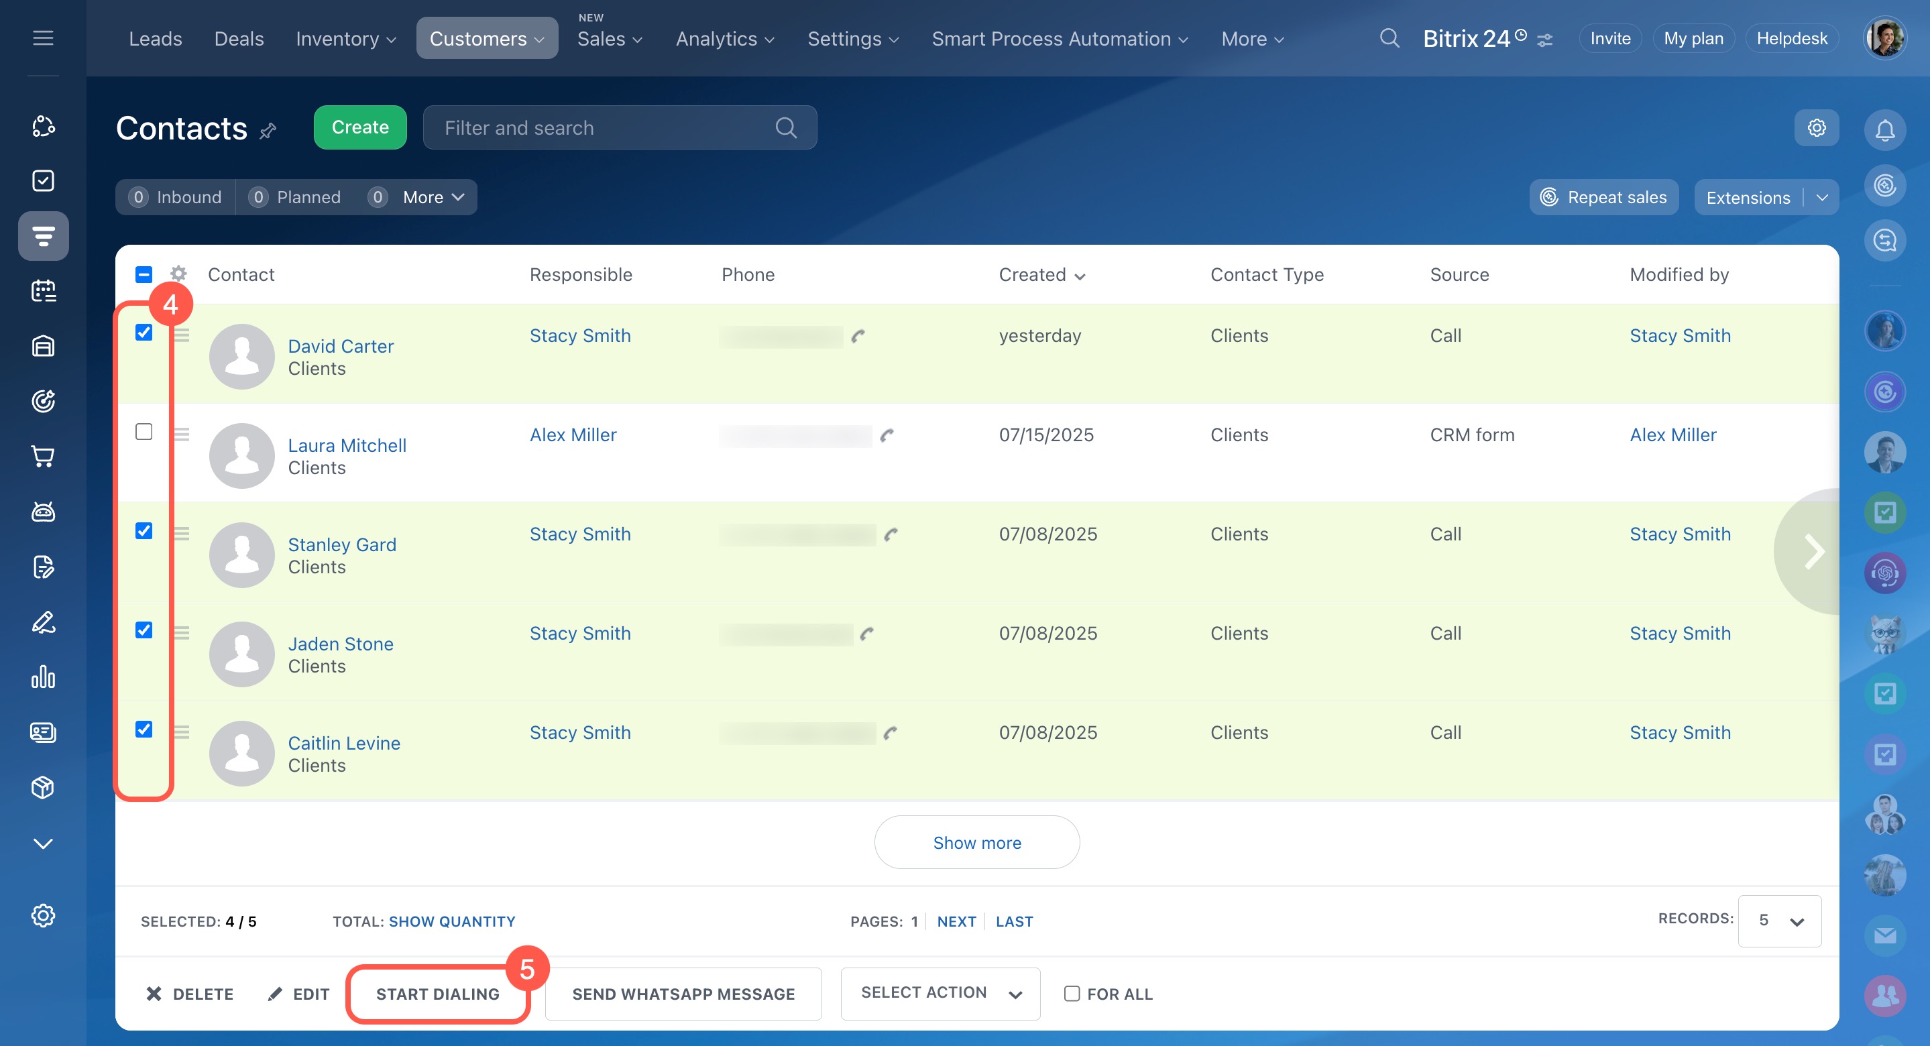
Task: Click the Filter and search field
Action: coord(607,128)
